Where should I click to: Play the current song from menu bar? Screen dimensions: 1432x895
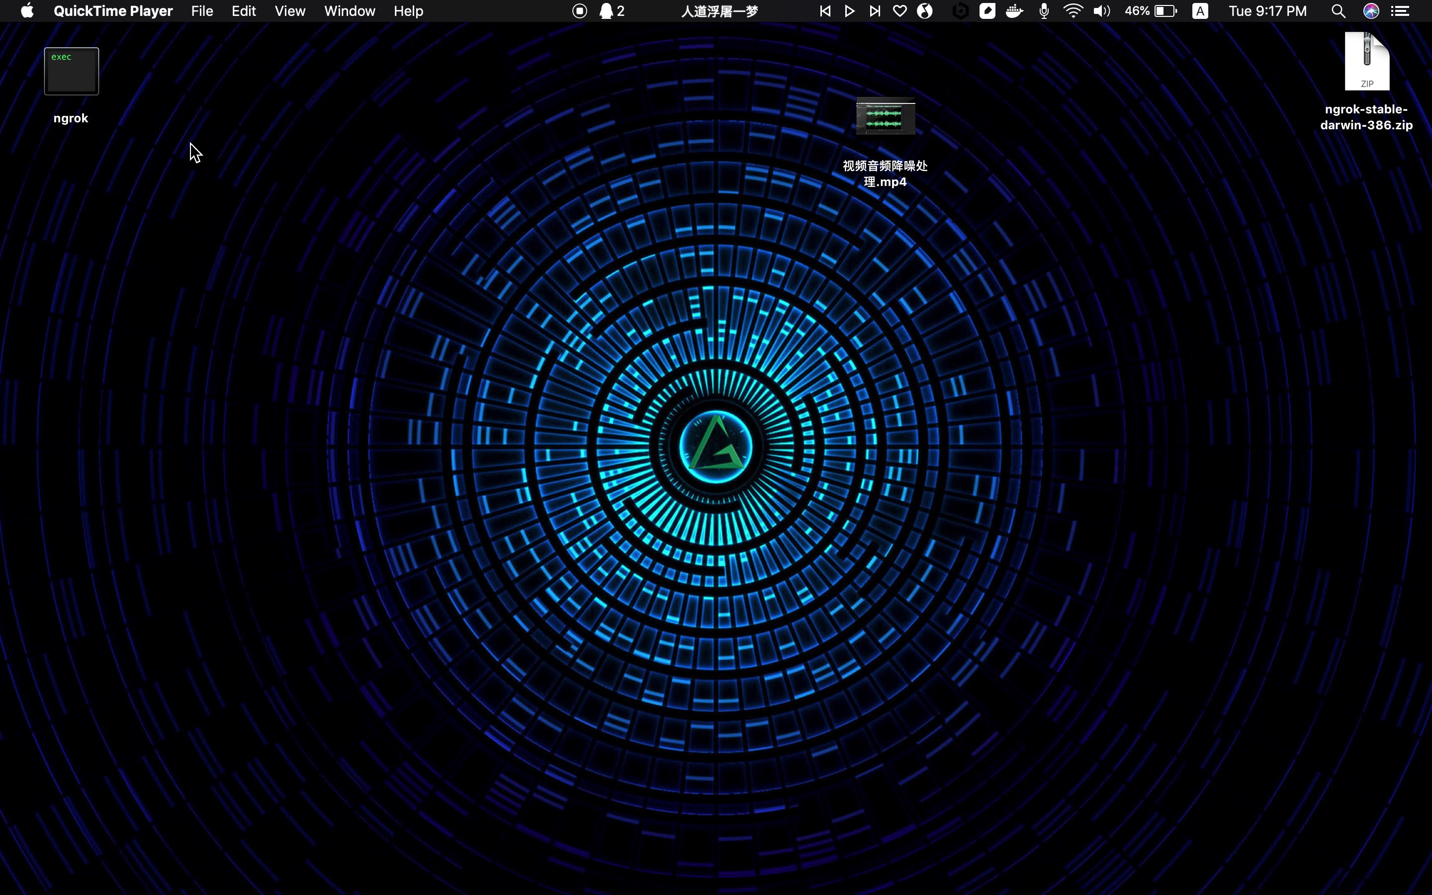pos(850,11)
